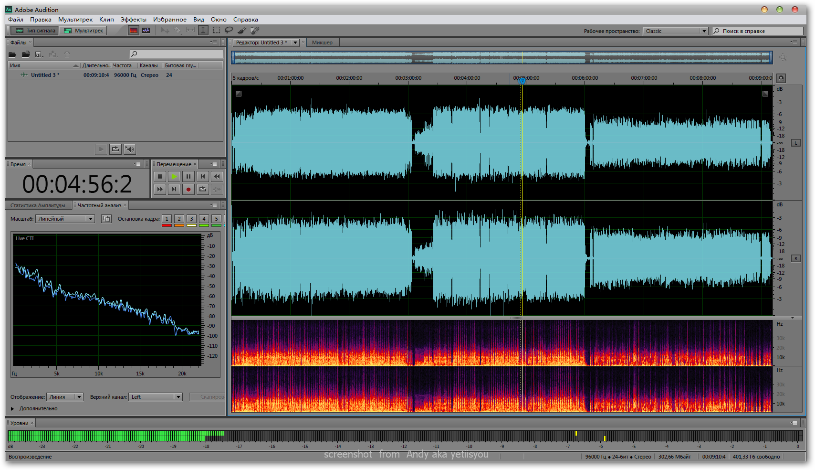
Task: Toggle Auto-Play speaker icon in Файлы panel
Action: pyautogui.click(x=130, y=150)
